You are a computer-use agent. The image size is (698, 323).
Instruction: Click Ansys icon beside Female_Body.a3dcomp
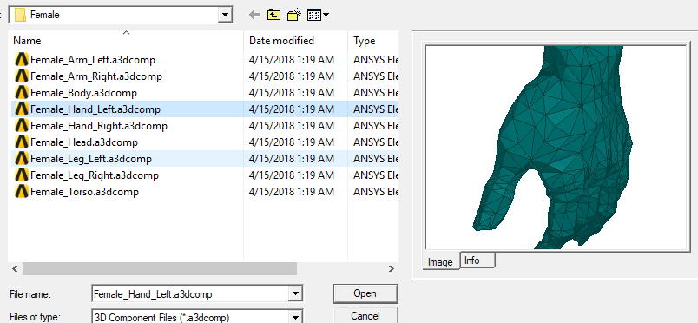pos(22,93)
